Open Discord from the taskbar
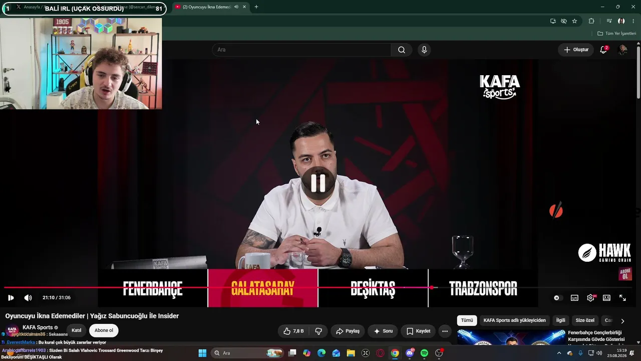Image resolution: width=641 pixels, height=361 pixels. pyautogui.click(x=410, y=353)
